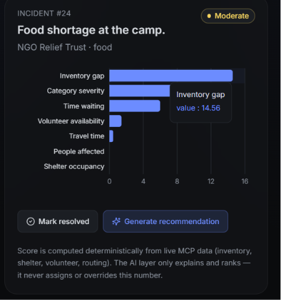Click the INCIDENT #24 label
The height and width of the screenshot is (300, 281).
point(44,14)
